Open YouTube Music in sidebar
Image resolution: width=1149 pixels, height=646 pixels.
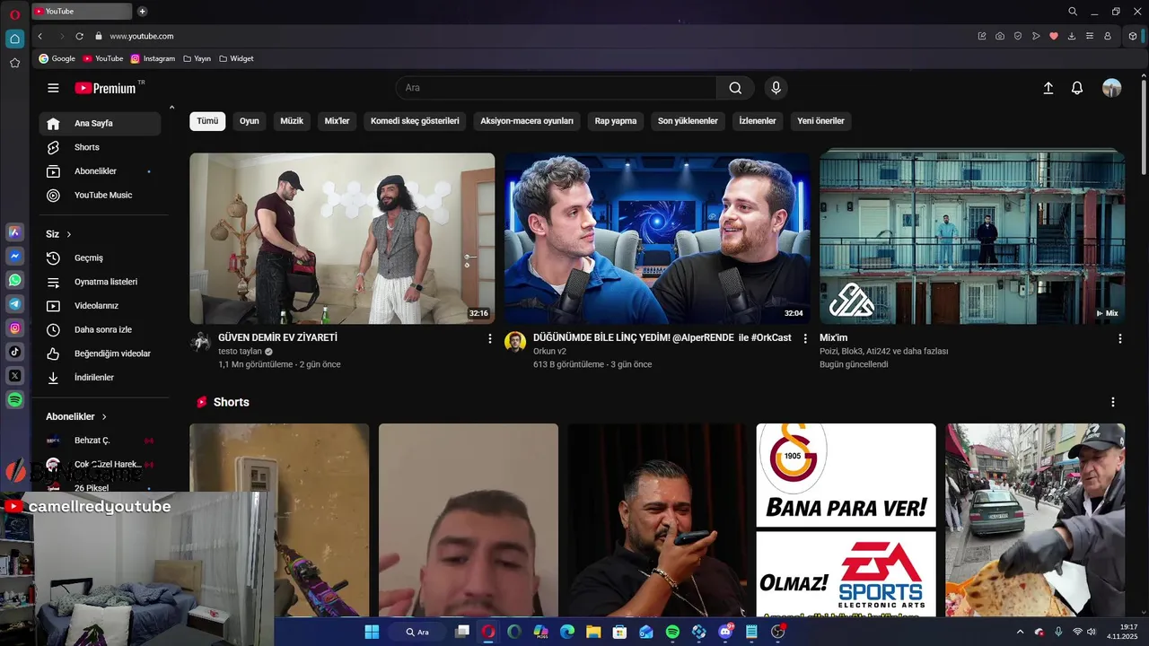pyautogui.click(x=100, y=196)
